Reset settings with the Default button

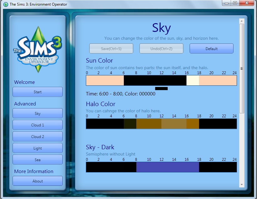click(212, 48)
